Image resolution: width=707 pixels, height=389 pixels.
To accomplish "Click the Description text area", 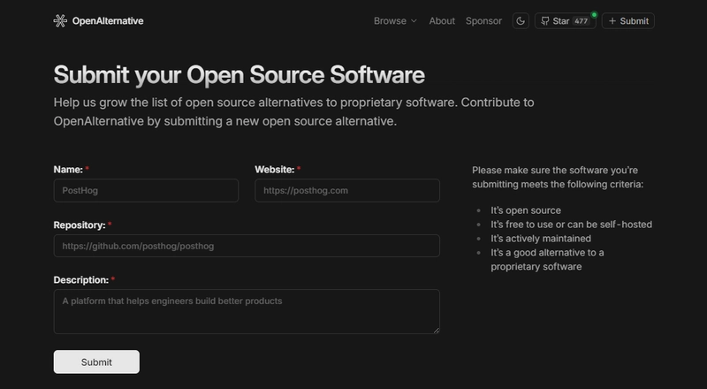I will [247, 312].
